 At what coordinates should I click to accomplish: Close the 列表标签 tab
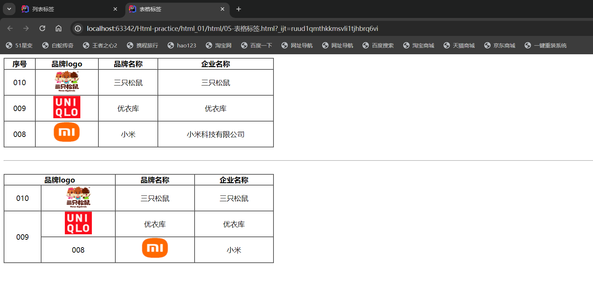tap(115, 9)
